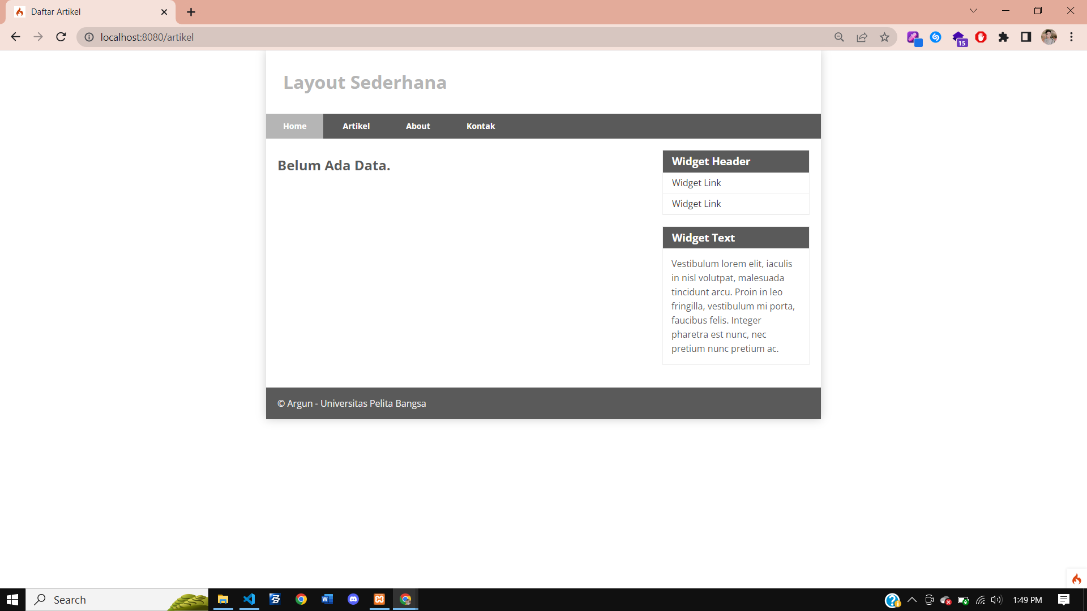Viewport: 1087px width, 611px height.
Task: Click the CodeIgniter debug flame icon
Action: (1076, 579)
